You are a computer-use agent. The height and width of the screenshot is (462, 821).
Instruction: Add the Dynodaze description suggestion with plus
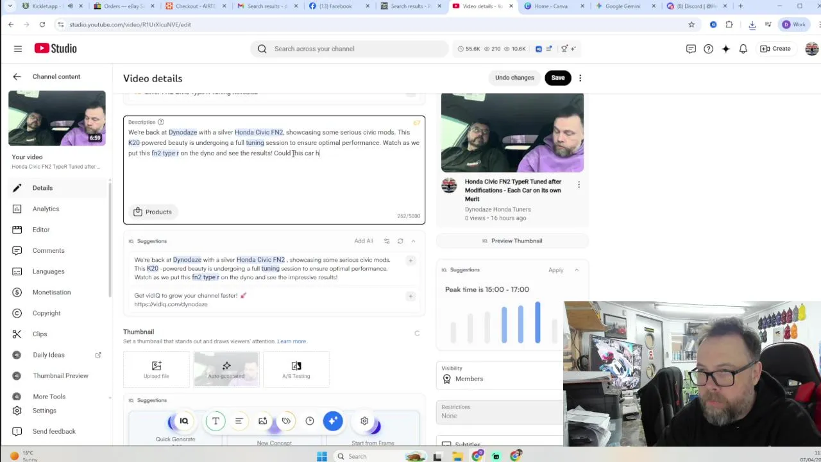(410, 261)
